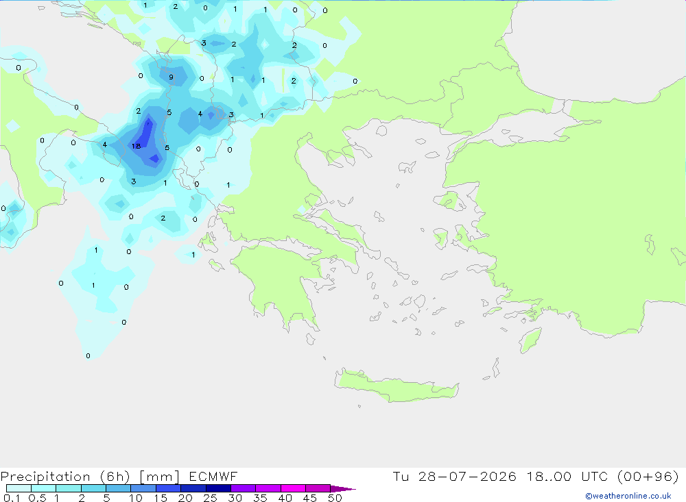Click the '0.1' legend scale label

coord(12,498)
